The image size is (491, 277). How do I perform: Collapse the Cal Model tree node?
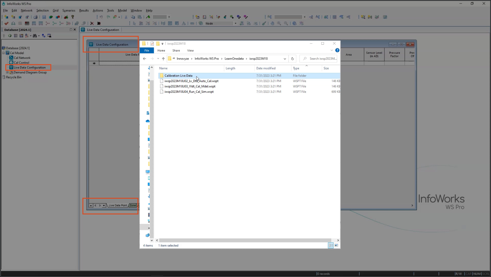click(4, 53)
